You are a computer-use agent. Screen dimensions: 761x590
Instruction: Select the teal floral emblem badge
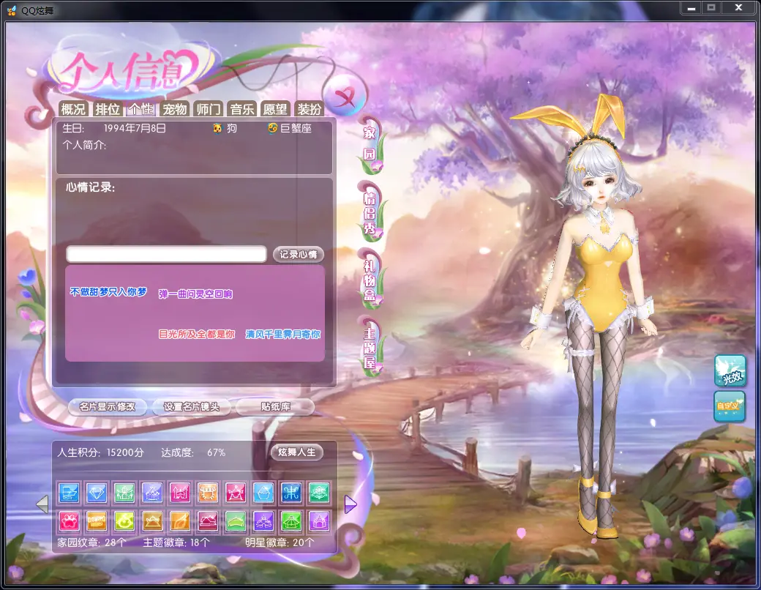[319, 493]
